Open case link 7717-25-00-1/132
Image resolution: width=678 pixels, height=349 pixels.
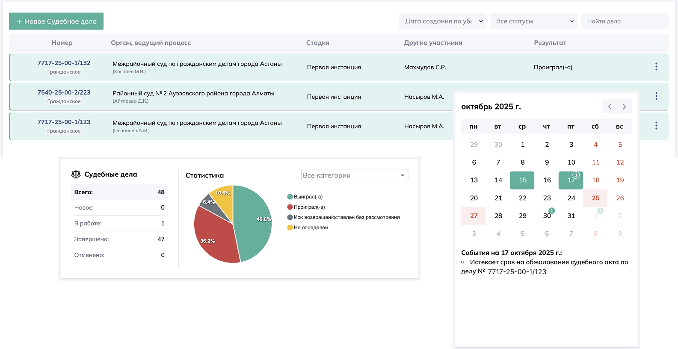pos(64,63)
